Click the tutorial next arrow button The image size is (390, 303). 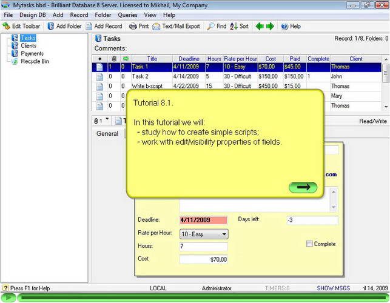303,187
